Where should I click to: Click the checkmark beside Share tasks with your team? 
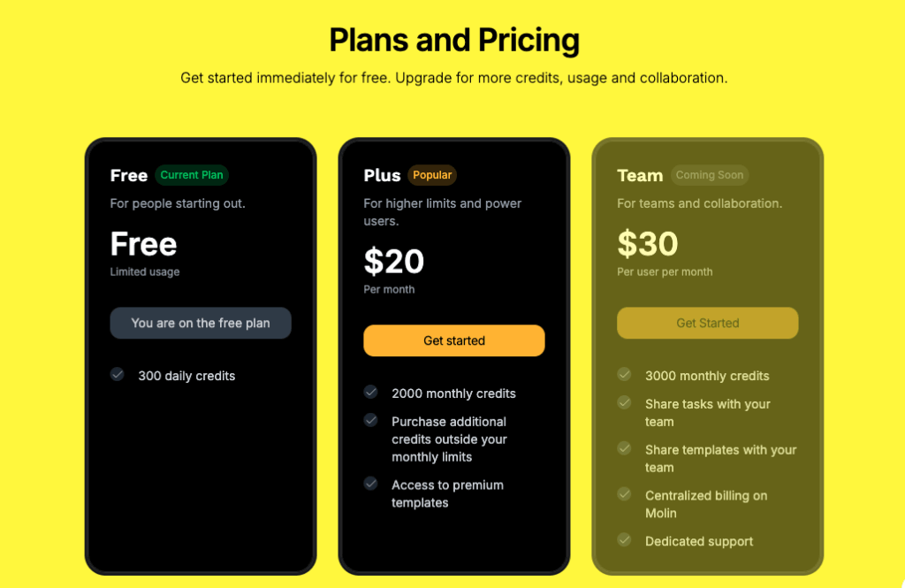click(x=624, y=402)
